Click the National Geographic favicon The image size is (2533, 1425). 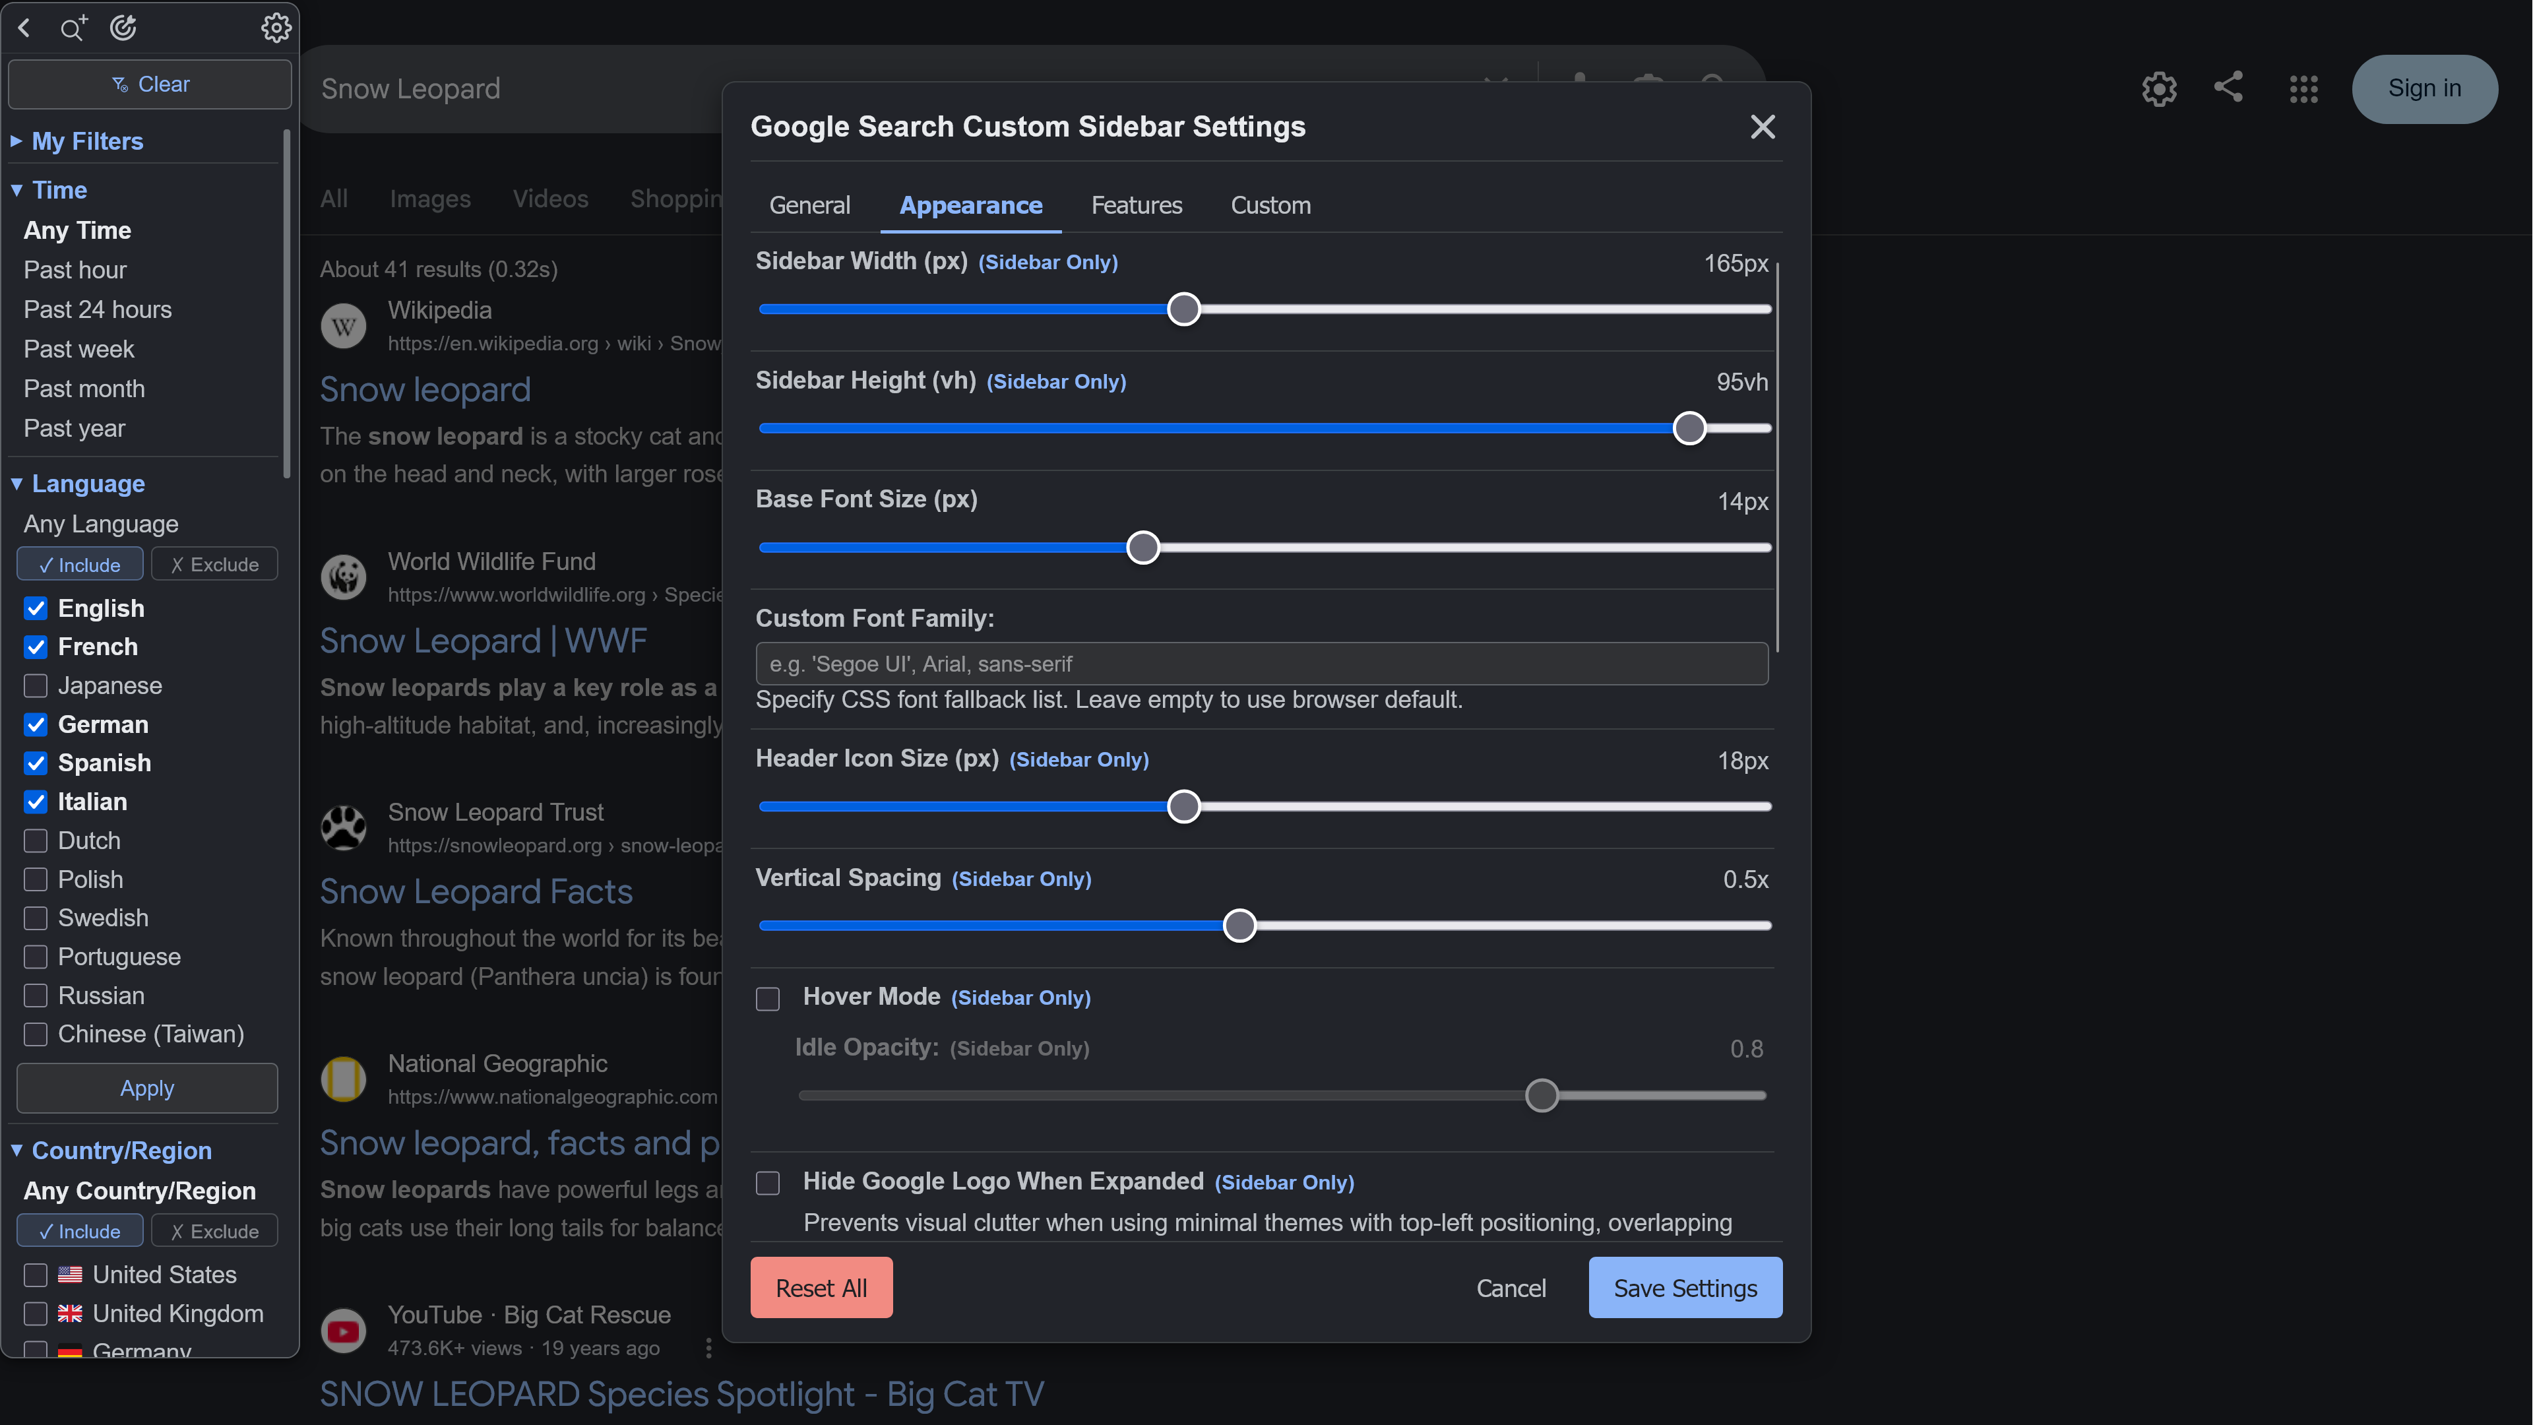click(343, 1080)
